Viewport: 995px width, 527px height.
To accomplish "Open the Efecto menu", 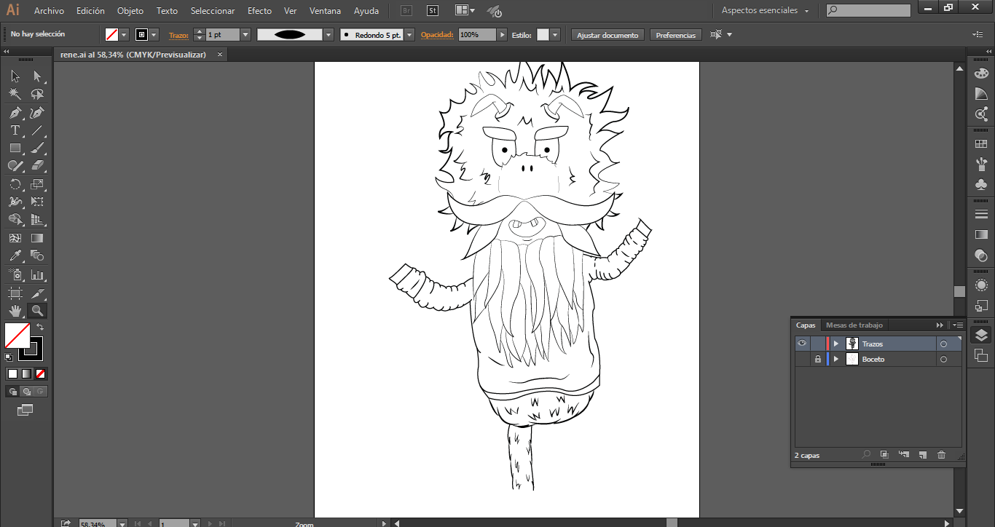I will click(259, 11).
